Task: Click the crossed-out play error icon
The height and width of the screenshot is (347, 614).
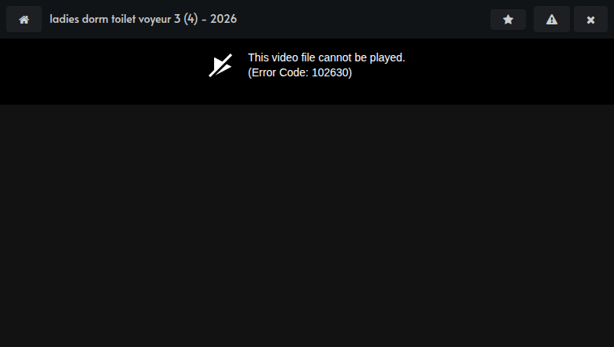Action: tap(220, 65)
